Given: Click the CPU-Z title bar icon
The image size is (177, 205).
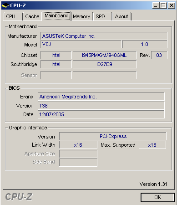Looking at the screenshot, I should pos(6,5).
